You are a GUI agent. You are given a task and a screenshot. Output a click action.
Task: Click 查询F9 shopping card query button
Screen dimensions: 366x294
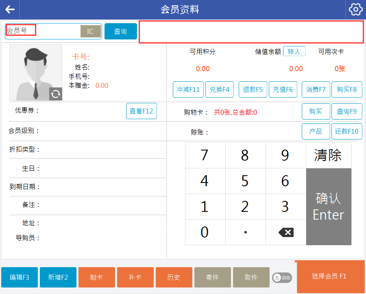(x=347, y=111)
